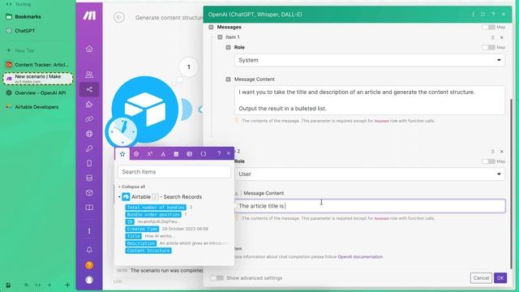
Task: Select math functions tab
Action: 149,154
